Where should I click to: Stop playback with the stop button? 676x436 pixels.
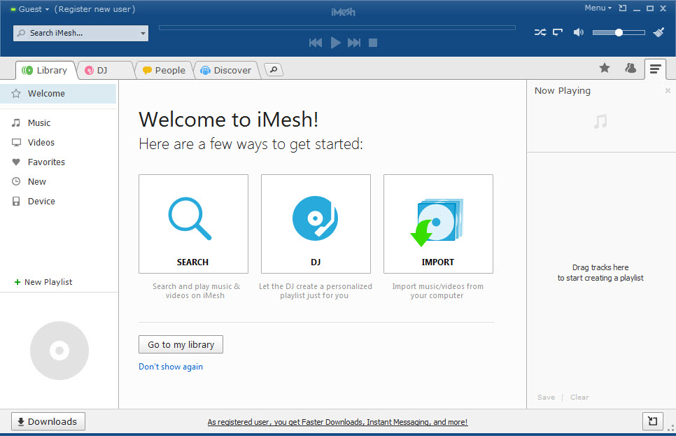pyautogui.click(x=373, y=43)
